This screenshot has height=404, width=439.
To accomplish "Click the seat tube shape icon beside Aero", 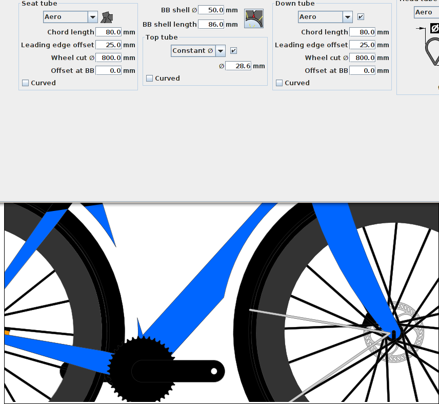I will coord(107,17).
